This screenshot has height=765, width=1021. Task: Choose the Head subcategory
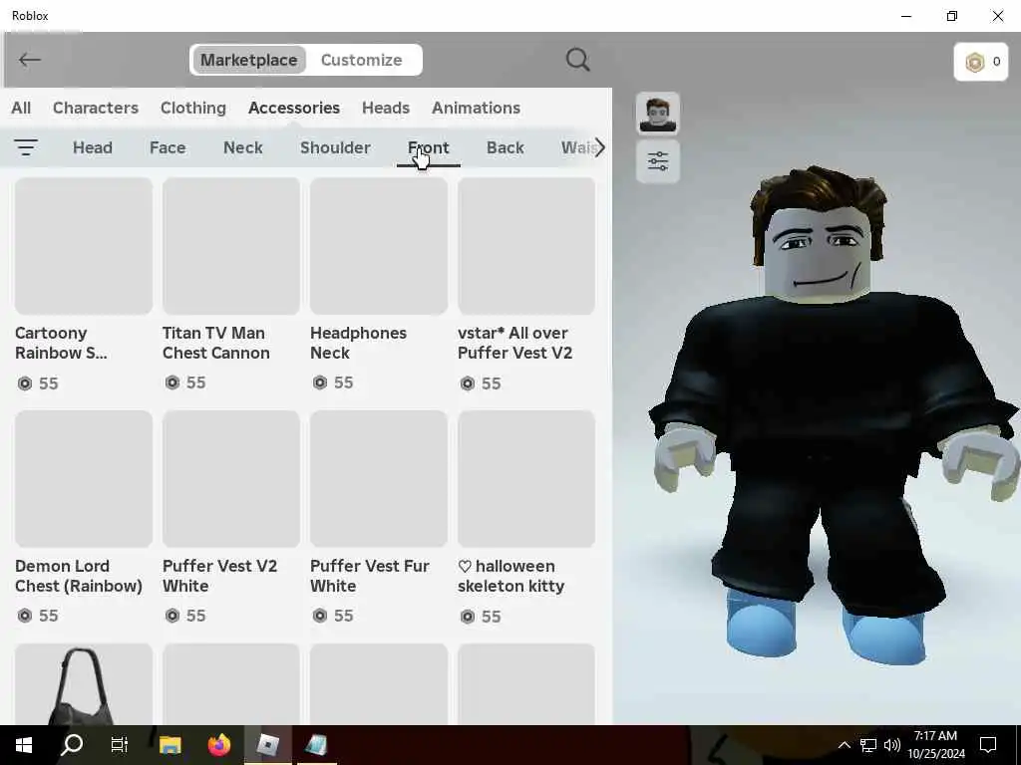click(x=93, y=147)
